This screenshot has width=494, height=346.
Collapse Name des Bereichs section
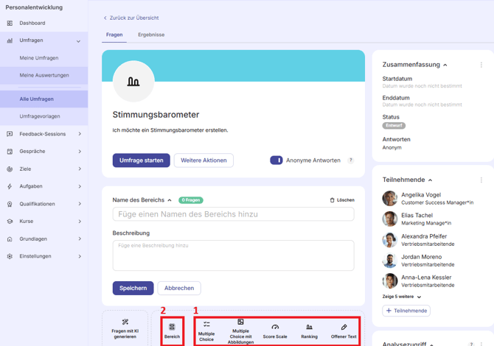click(x=170, y=200)
